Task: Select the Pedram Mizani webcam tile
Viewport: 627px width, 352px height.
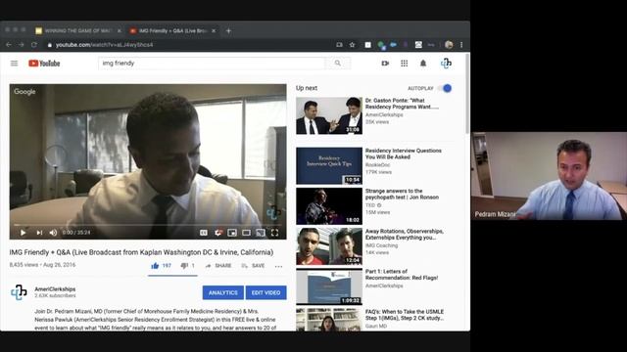Action: tap(549, 176)
